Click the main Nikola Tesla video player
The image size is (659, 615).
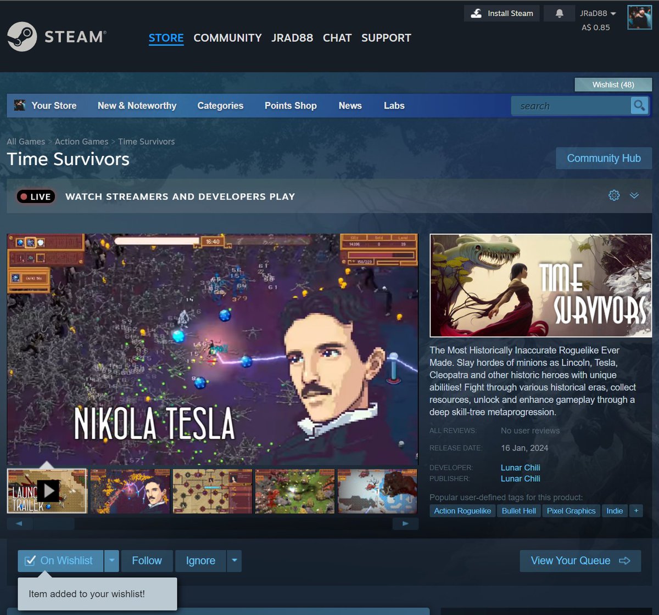click(213, 349)
